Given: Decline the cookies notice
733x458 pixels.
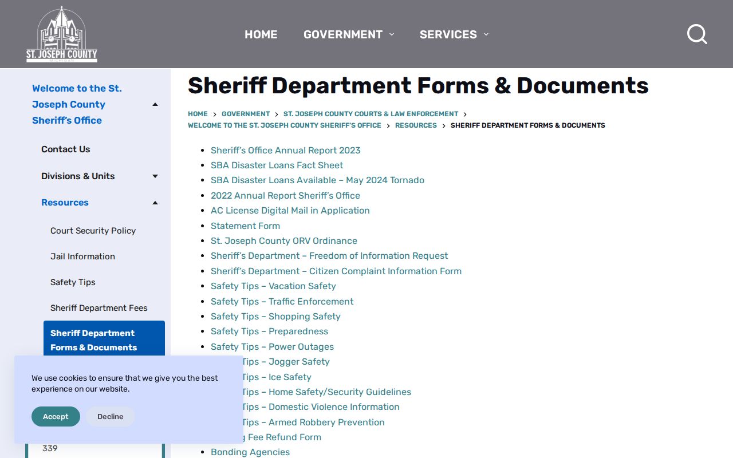Looking at the screenshot, I should (x=111, y=417).
